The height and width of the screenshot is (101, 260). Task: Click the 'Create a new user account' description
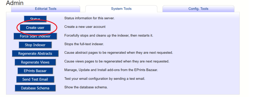[x=85, y=27]
